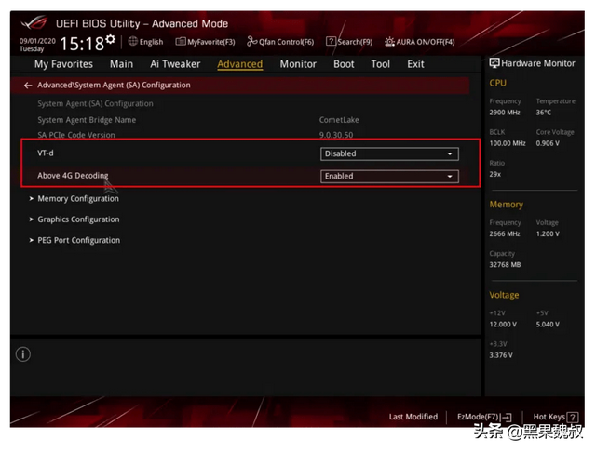This screenshot has height=452, width=596.
Task: Click the 9.0.30.50 version value
Action: 336,135
